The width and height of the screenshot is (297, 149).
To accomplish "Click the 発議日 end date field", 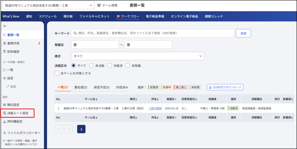I will coord(148,45).
